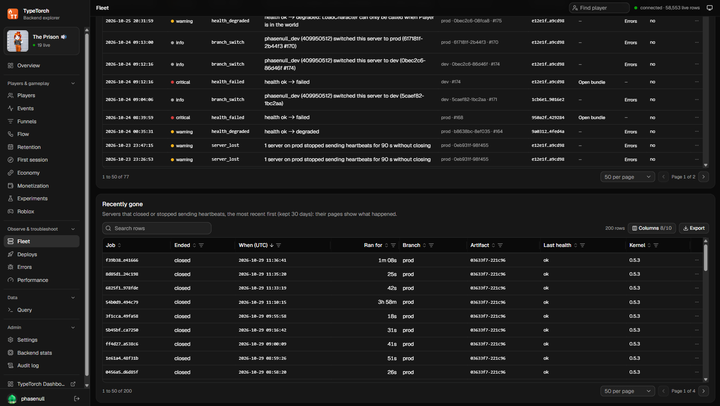The height and width of the screenshot is (406, 720).
Task: Click the sign-out icon next to phasenull
Action: click(x=77, y=398)
